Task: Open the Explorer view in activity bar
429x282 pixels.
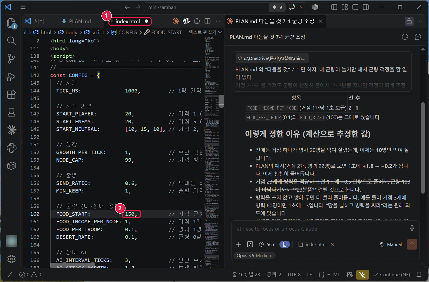Action: (x=11, y=23)
